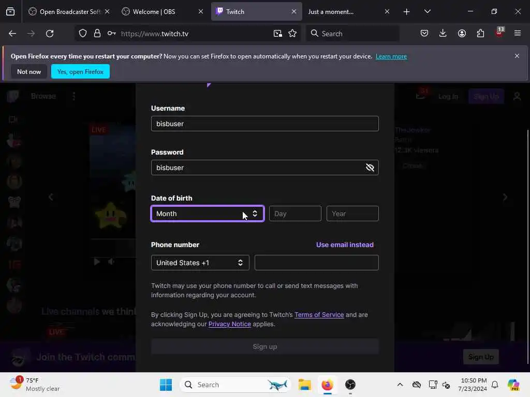Click Yes, open Firefox button
This screenshot has width=530, height=397.
coord(80,71)
